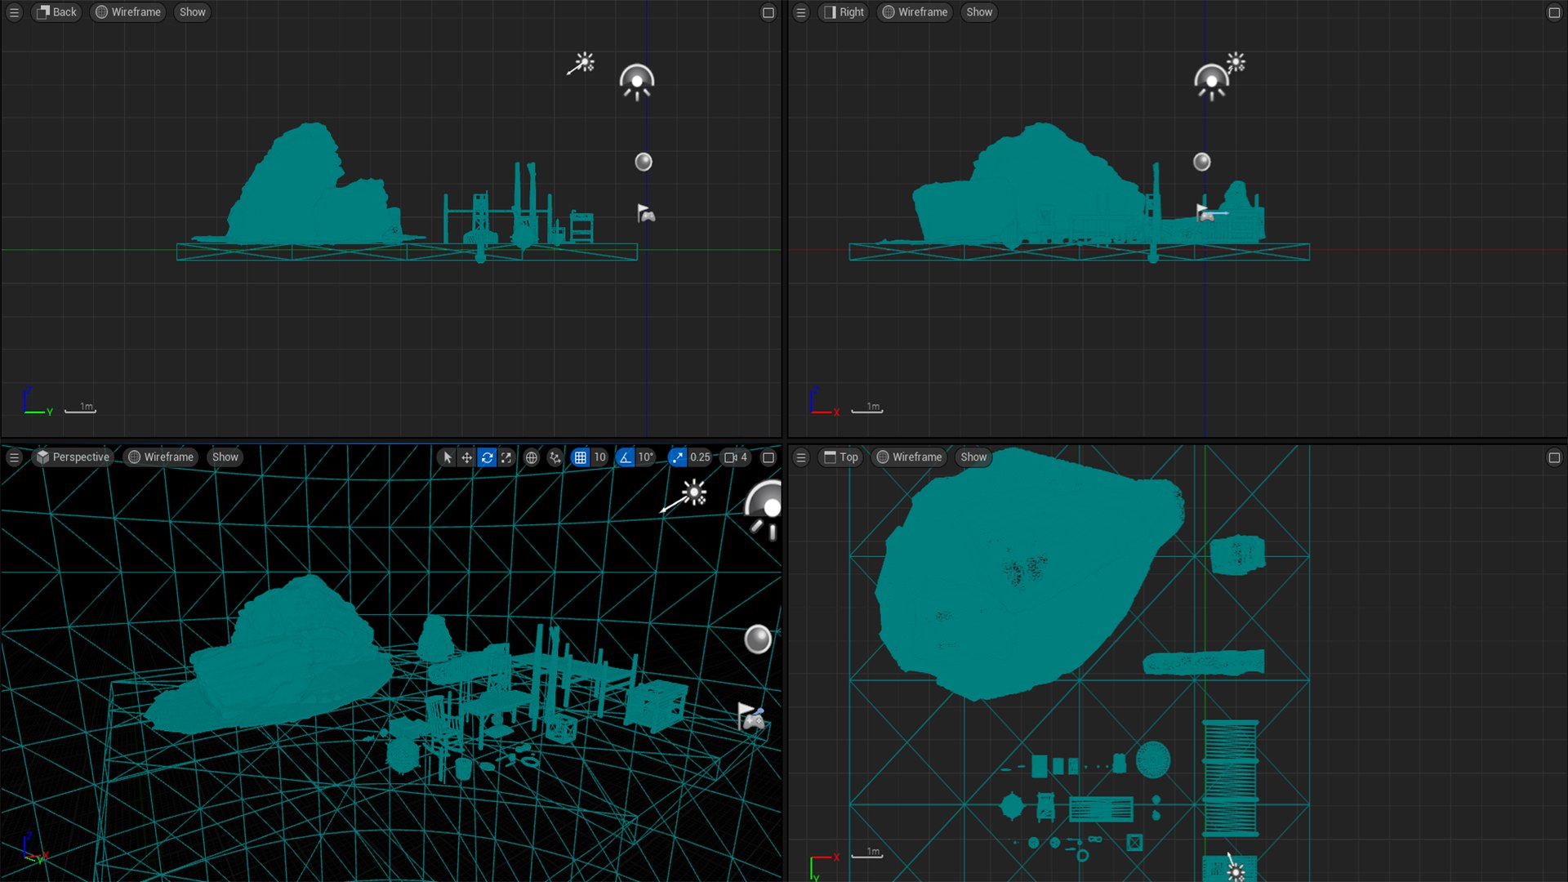
Task: Open the Back view type dropdown
Action: (x=56, y=12)
